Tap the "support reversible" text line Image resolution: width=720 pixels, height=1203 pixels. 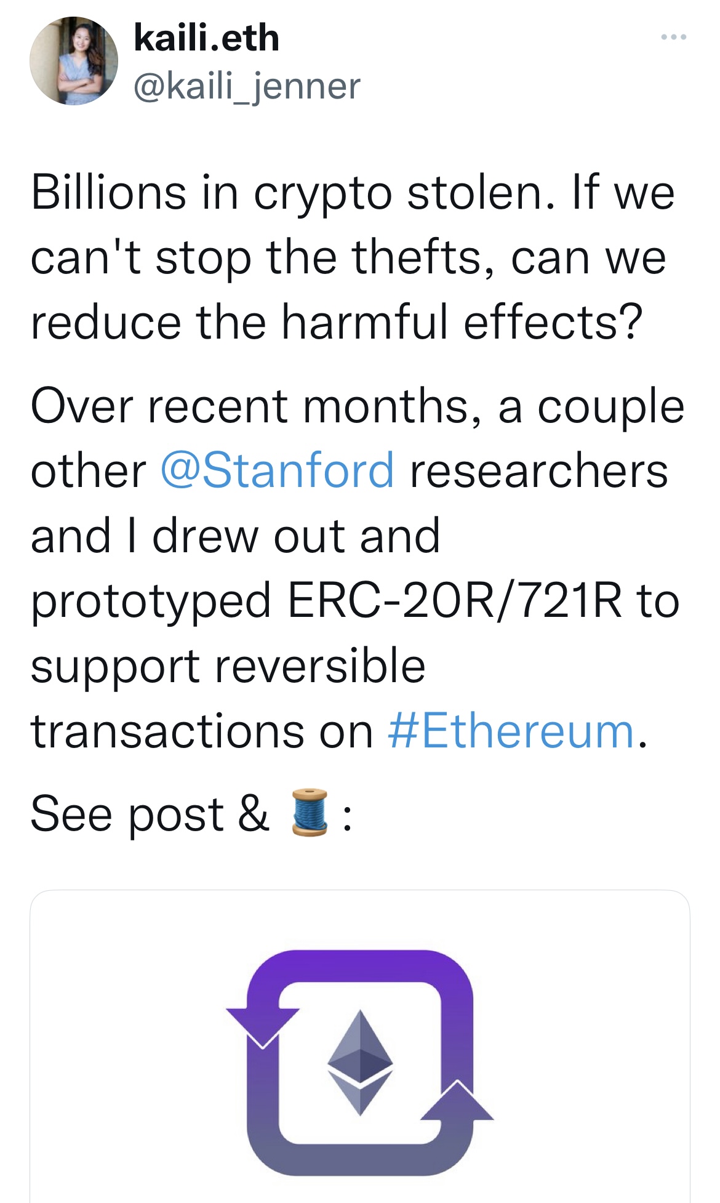(x=228, y=666)
